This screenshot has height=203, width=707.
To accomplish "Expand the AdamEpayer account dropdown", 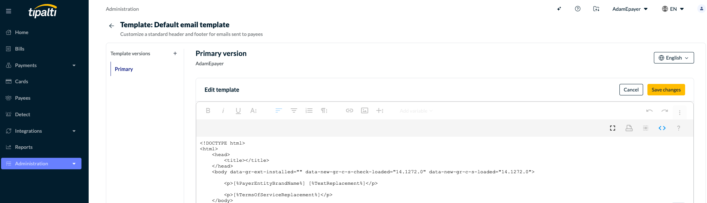I will (630, 9).
